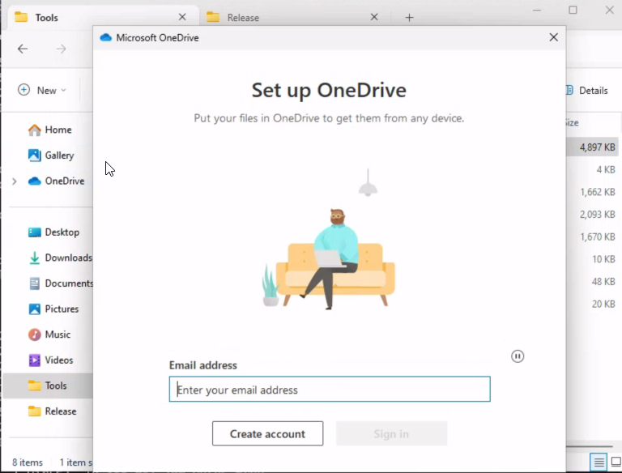
Task: Open the New dropdown menu
Action: tap(42, 91)
